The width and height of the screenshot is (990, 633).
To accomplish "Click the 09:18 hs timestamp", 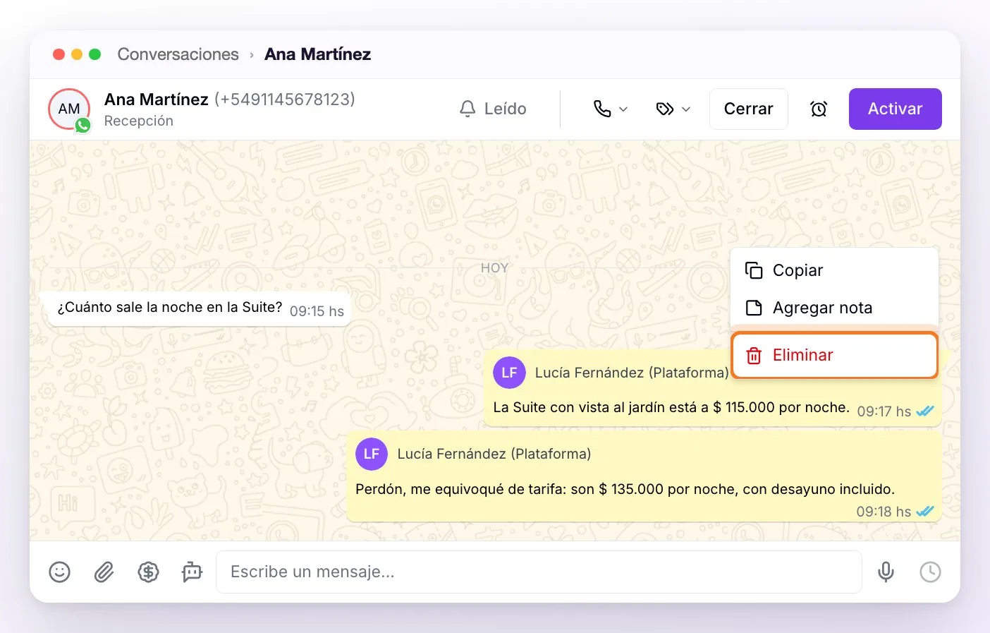I will pos(884,512).
